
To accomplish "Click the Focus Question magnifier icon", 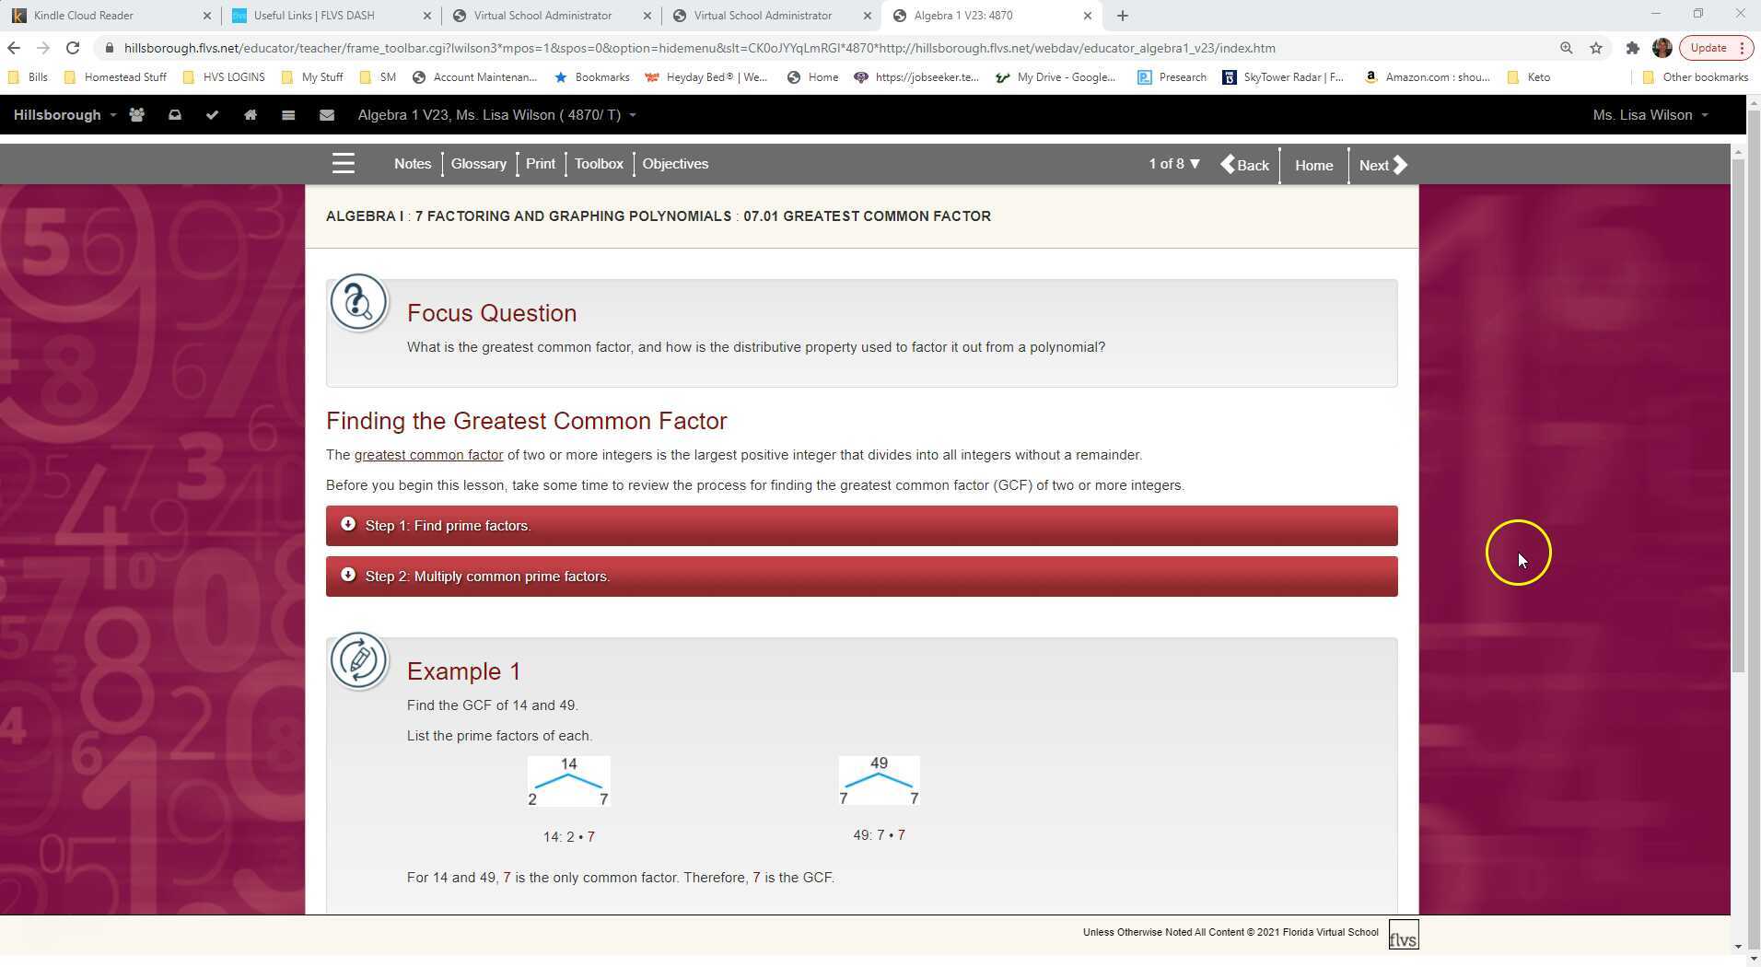I will 359,301.
